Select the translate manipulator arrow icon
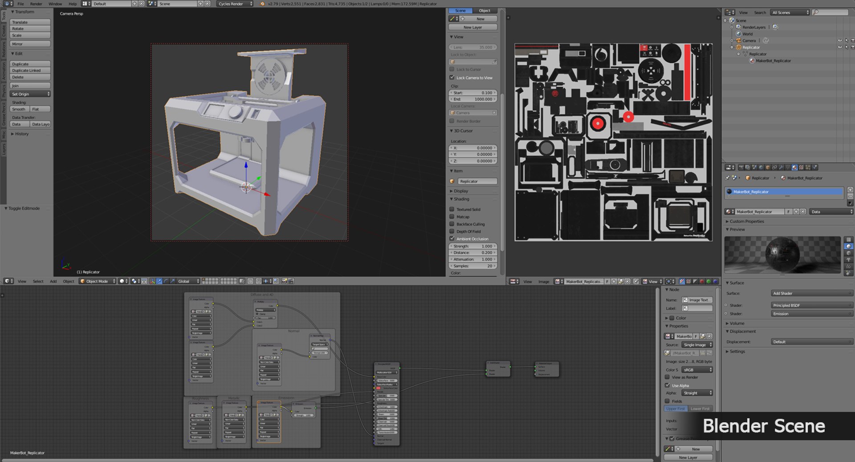The height and width of the screenshot is (462, 855). [159, 281]
